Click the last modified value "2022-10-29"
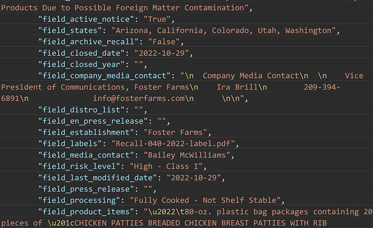 pos(194,177)
